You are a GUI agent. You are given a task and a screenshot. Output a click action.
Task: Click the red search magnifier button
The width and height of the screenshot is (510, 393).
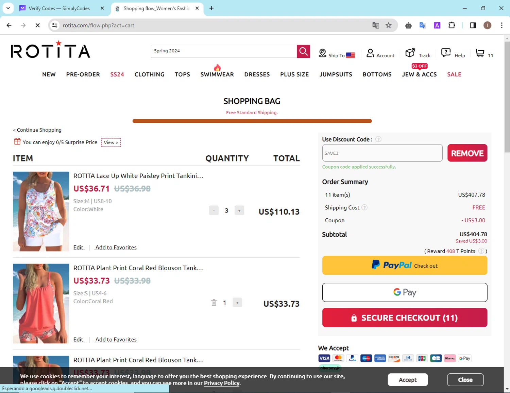(303, 51)
